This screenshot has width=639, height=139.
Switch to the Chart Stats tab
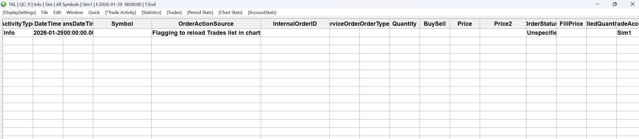click(230, 12)
